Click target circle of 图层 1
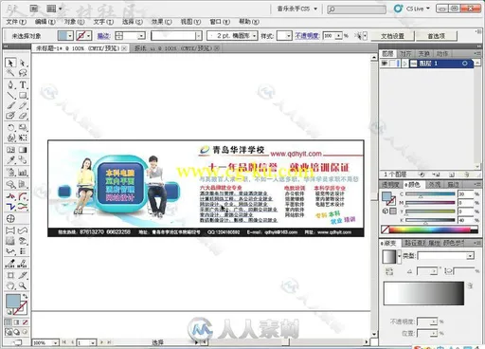 pyautogui.click(x=464, y=64)
